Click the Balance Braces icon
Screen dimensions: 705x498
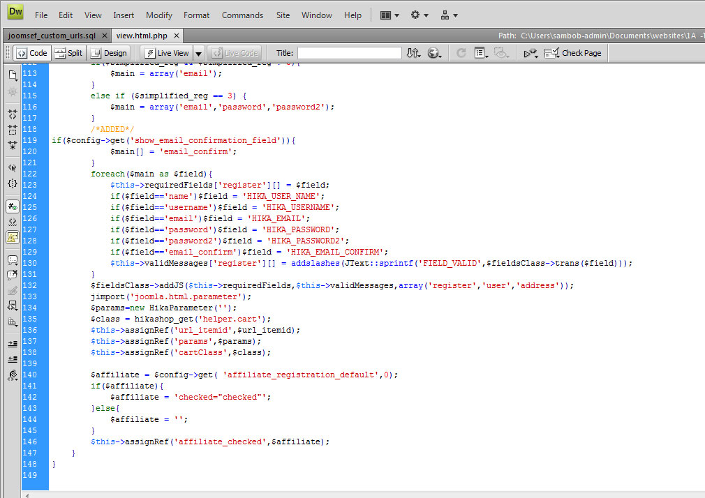12,183
